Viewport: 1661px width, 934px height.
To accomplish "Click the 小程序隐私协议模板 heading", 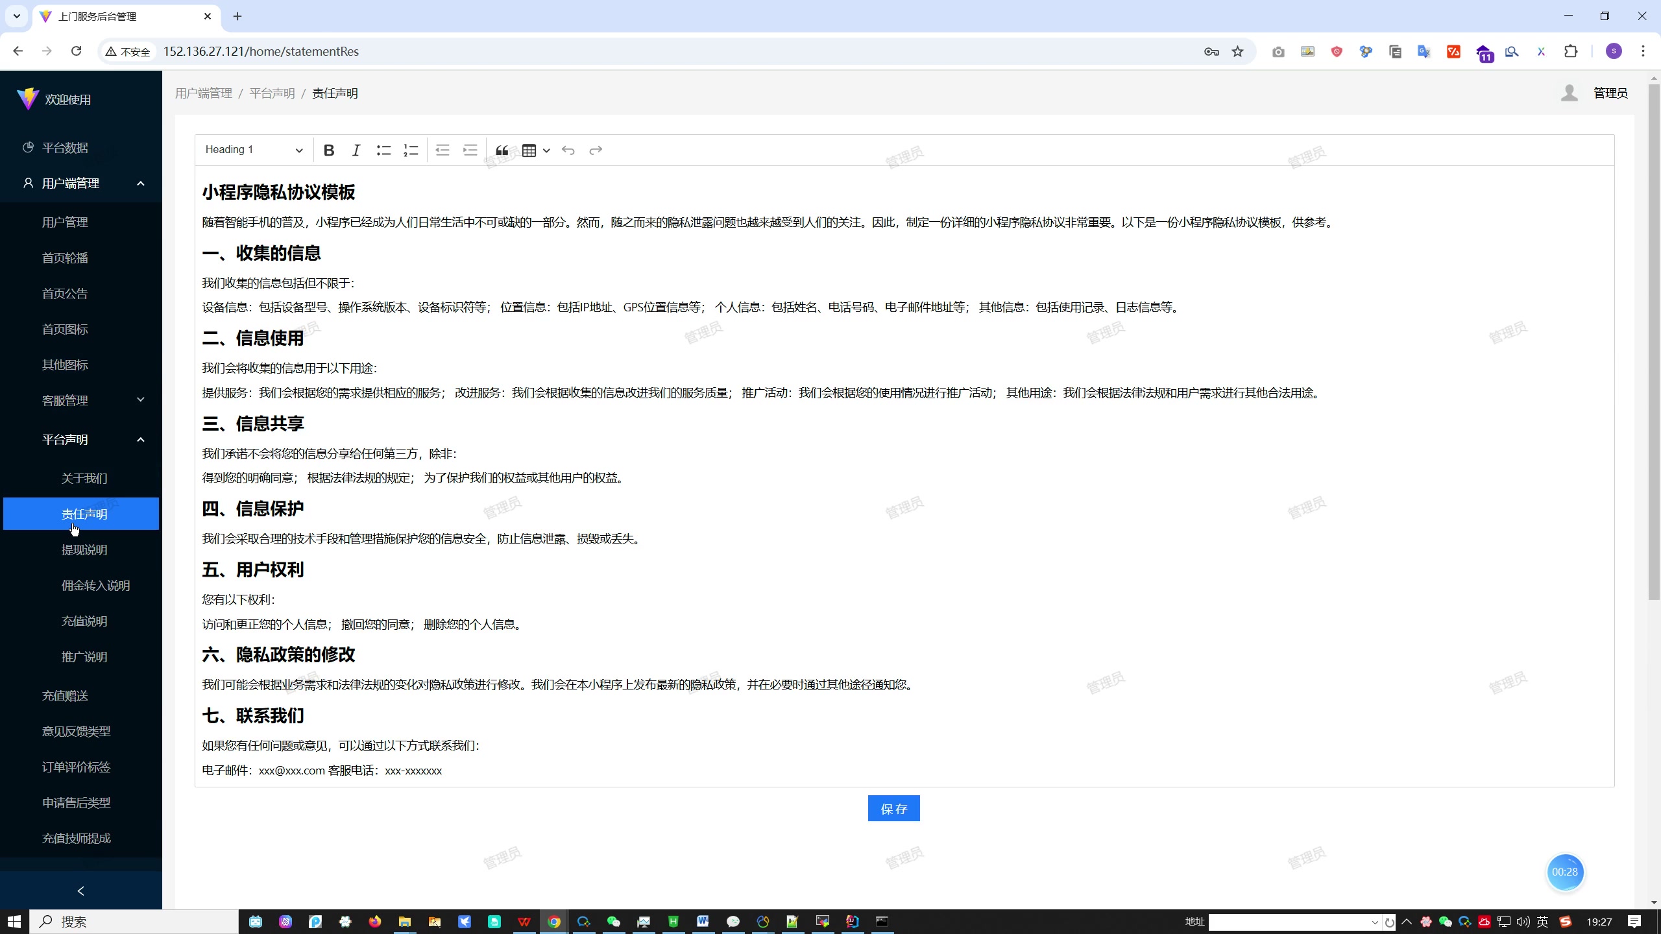I will [x=278, y=193].
